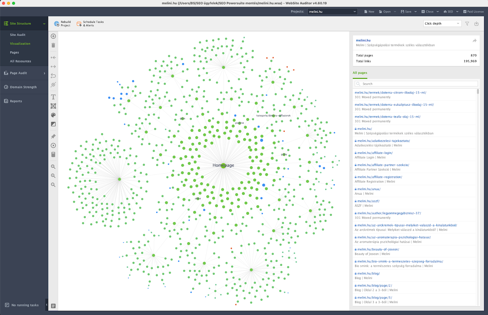Expand the arrow next to Save
The width and height of the screenshot is (488, 315).
(x=415, y=12)
